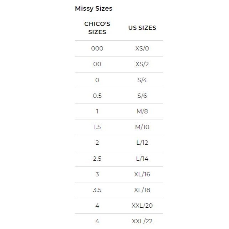Screen dimensions: 229x229
Task: Select the CHICO'S SIZES column header
Action: pos(97,28)
